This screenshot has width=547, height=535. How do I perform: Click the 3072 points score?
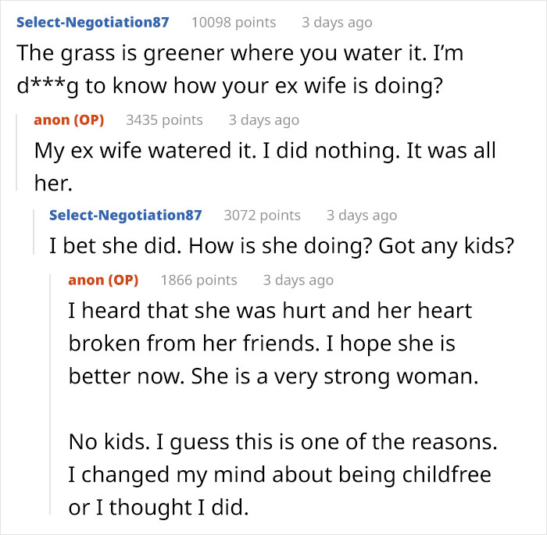pyautogui.click(x=262, y=215)
